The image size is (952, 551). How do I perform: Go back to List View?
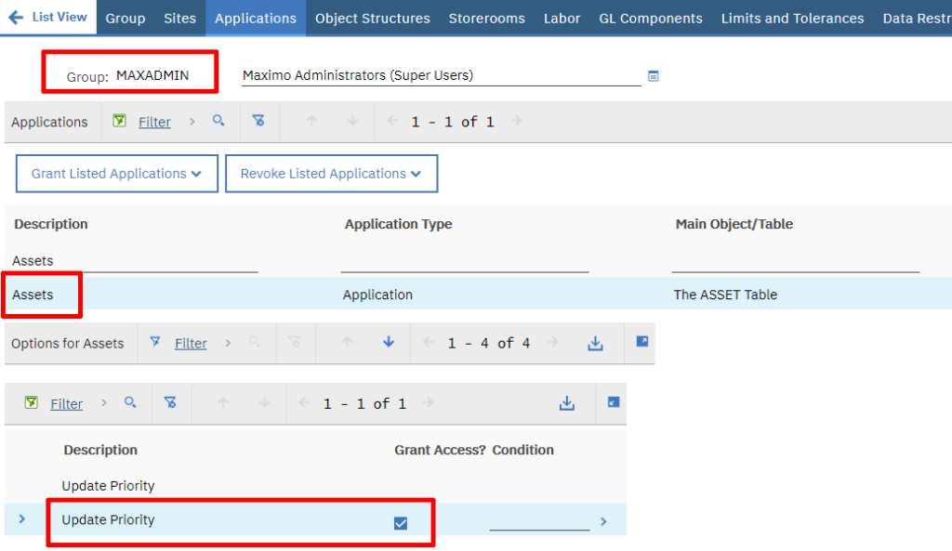(48, 17)
